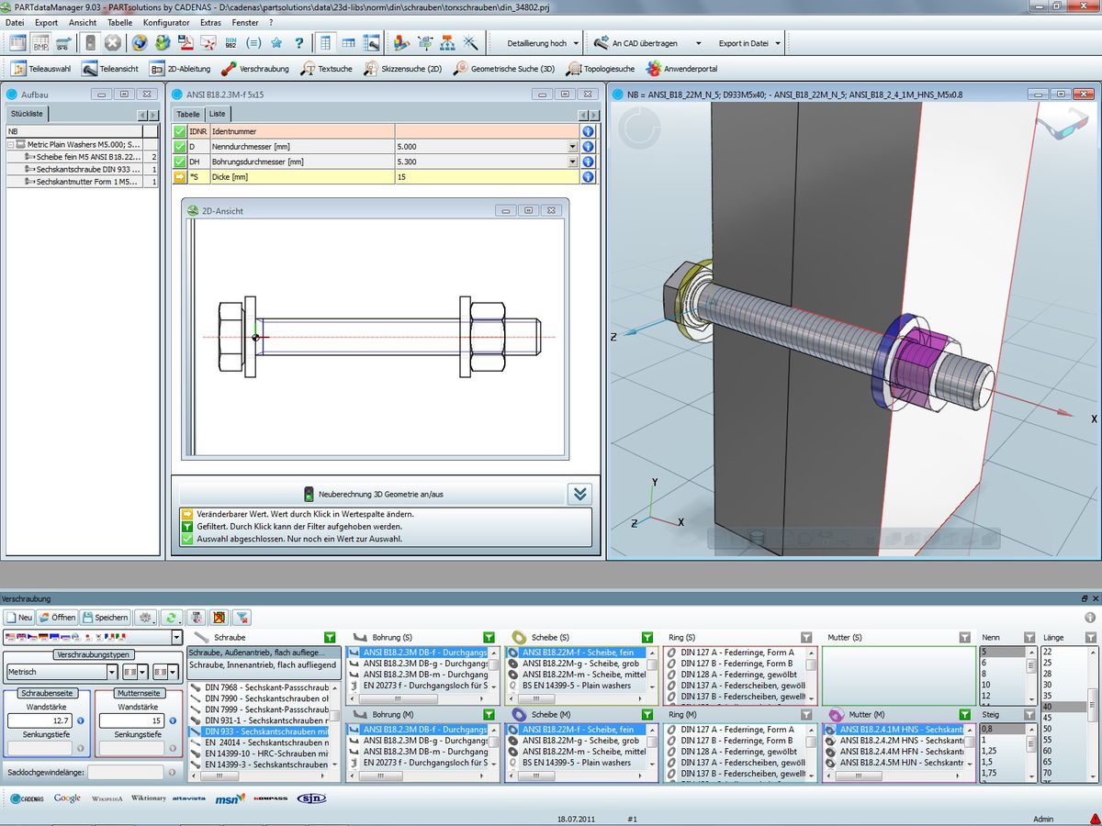The image size is (1102, 826).
Task: Click the filter-reset funnel icon beside Speichern
Action: [x=242, y=618]
